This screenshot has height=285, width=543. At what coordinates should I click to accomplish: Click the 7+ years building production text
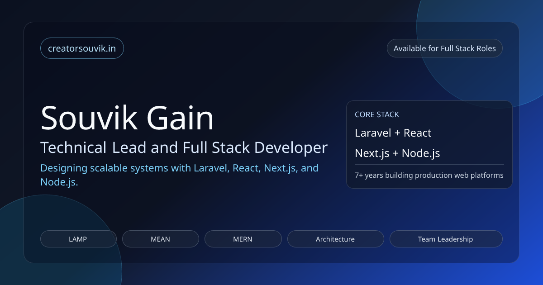429,175
